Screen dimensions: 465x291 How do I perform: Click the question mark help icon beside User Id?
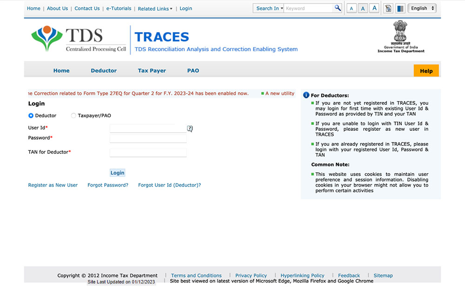click(190, 129)
